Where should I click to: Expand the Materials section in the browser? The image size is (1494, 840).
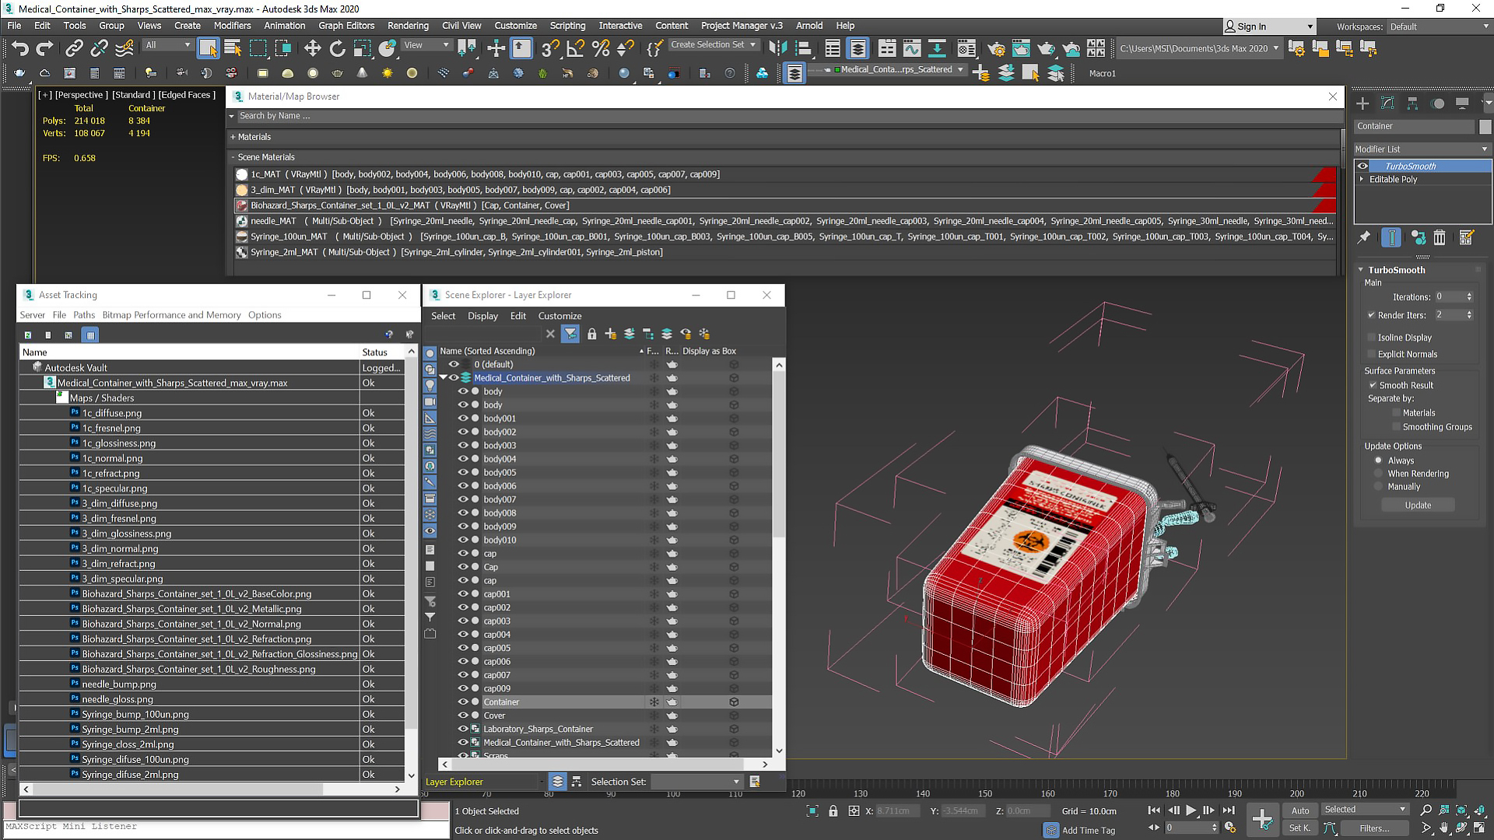coord(233,137)
